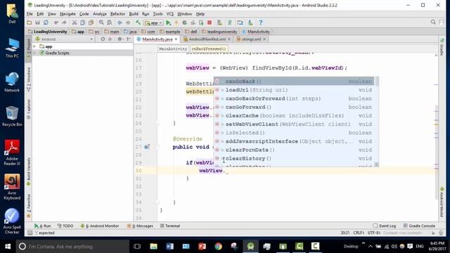Screen dimensions: 450x253
Task: Select setWebViewClient suggestion
Action: click(294, 124)
